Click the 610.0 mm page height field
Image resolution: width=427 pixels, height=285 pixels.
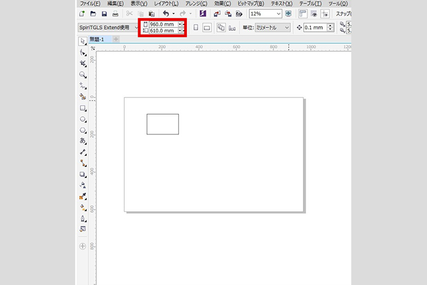[163, 31]
